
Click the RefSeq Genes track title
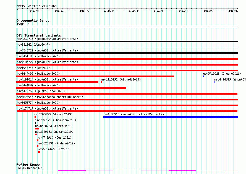click(x=28, y=165)
